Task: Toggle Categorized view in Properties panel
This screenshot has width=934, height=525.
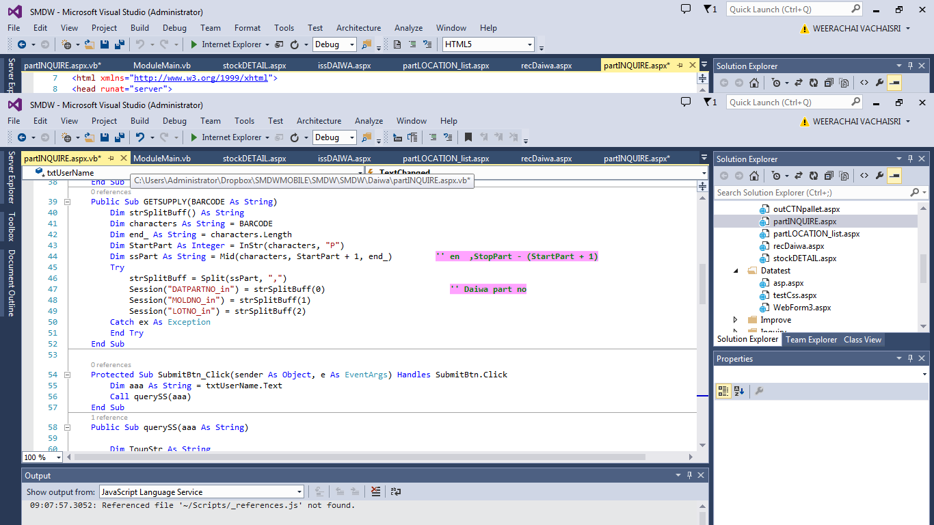Action: [723, 392]
